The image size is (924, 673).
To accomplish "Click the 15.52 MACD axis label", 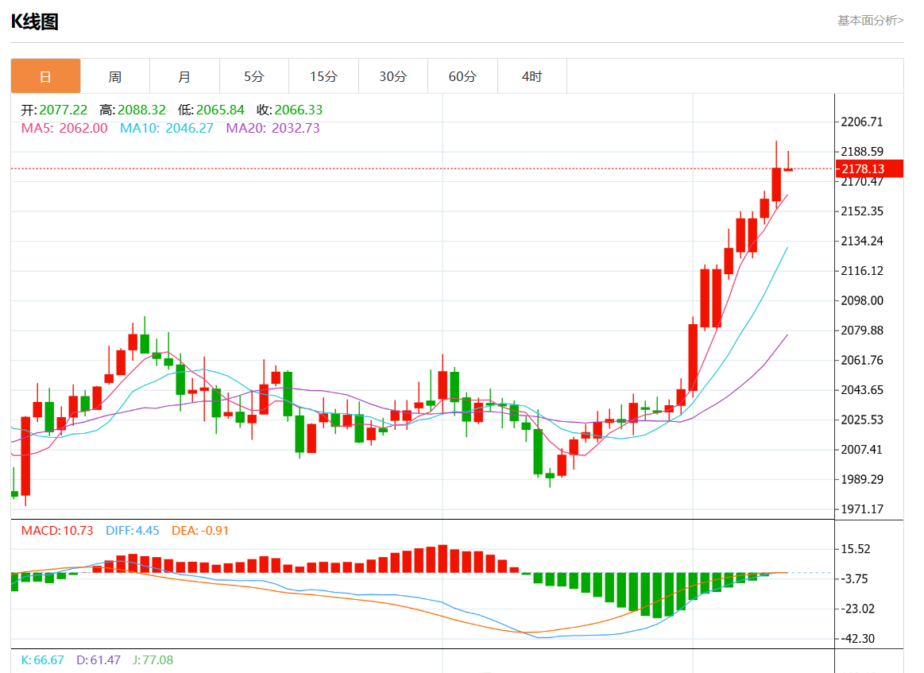I will (x=856, y=549).
